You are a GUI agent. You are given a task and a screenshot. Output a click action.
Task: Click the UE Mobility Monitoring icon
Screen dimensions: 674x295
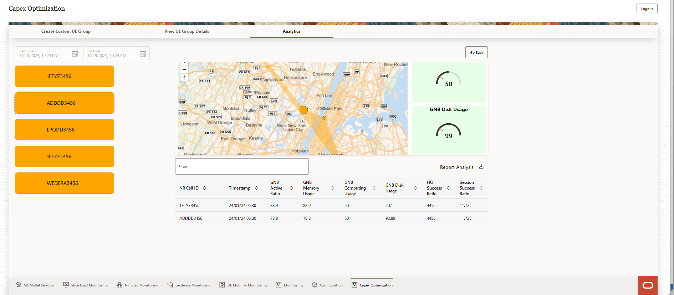pos(222,285)
